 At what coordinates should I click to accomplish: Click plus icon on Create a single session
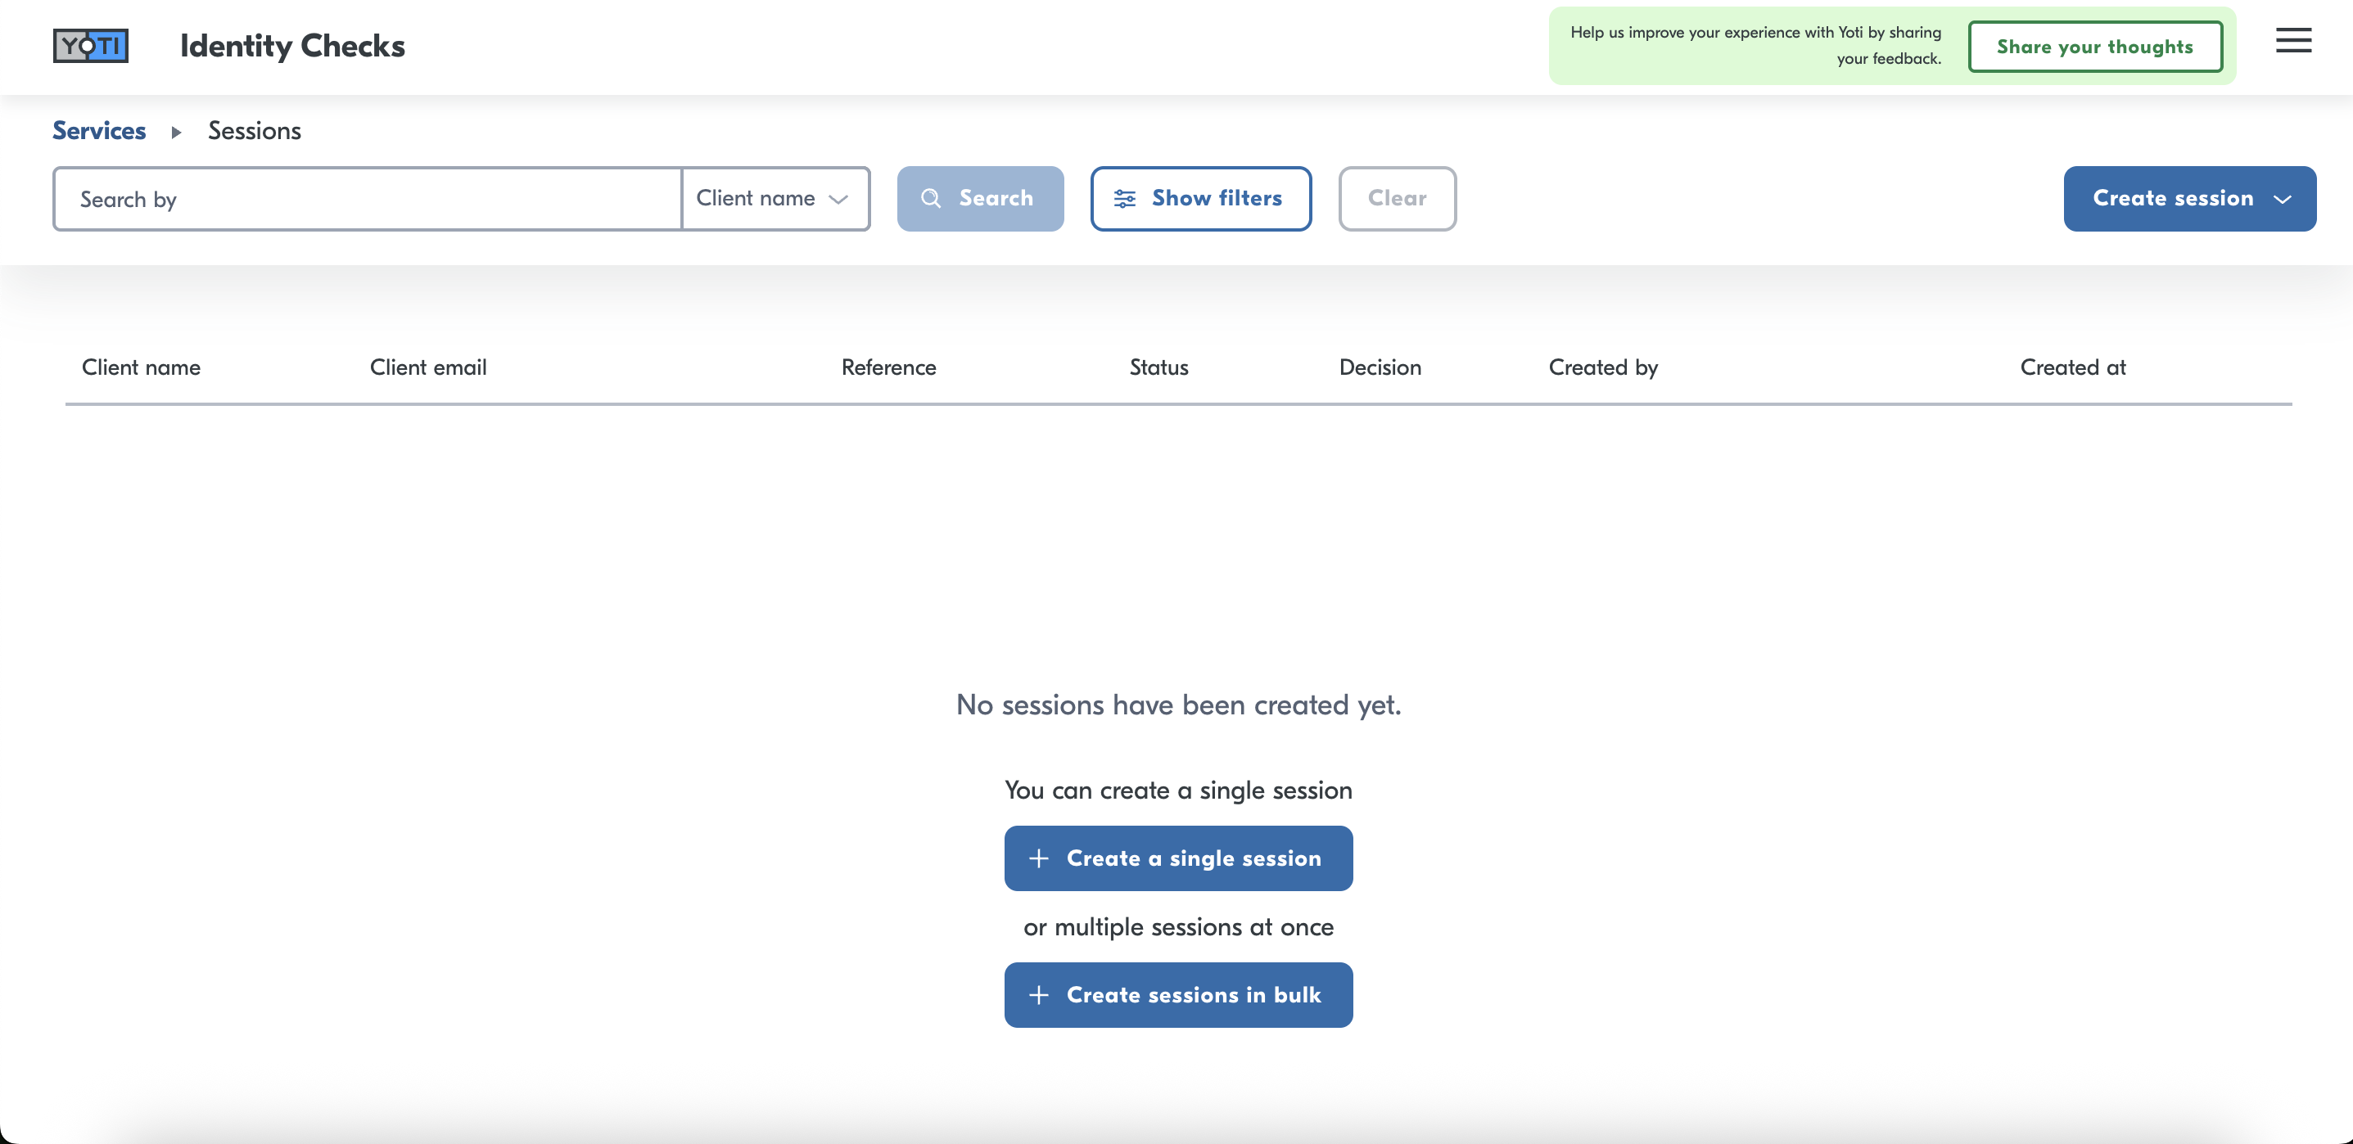point(1039,858)
